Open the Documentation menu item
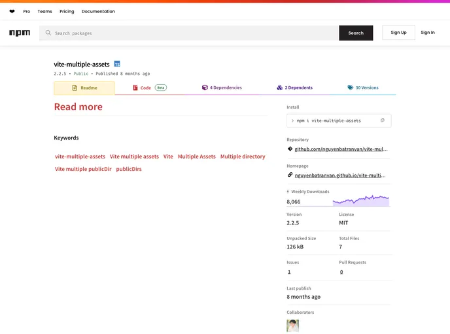 [98, 12]
